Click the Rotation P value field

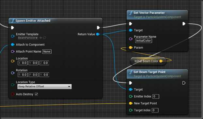point(33,75)
